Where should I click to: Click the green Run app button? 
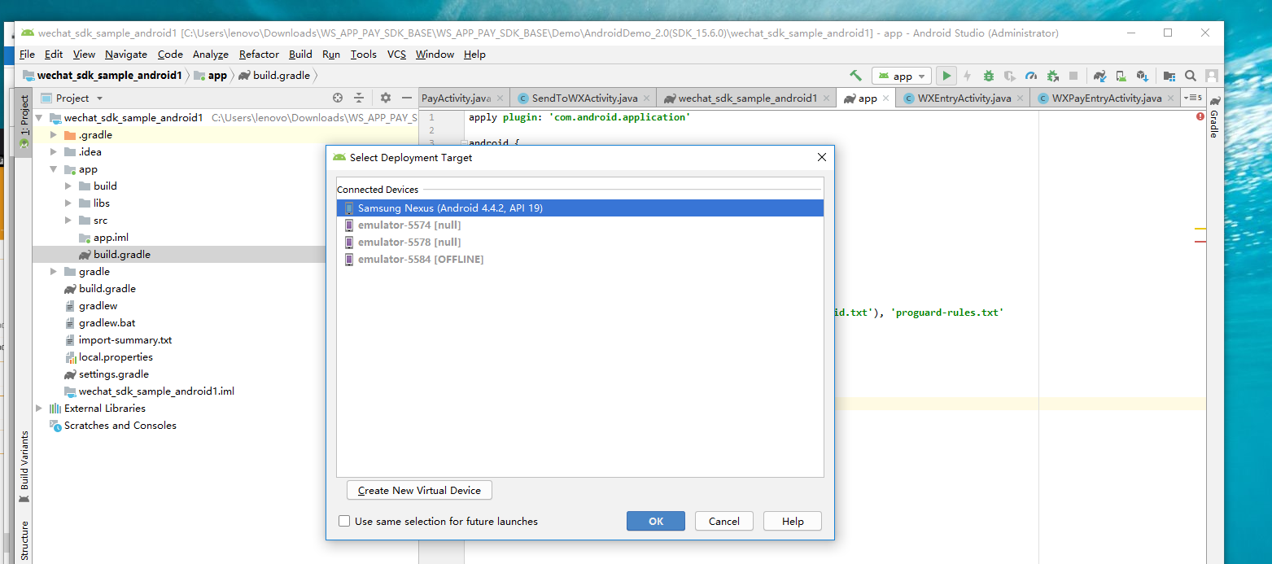point(946,76)
